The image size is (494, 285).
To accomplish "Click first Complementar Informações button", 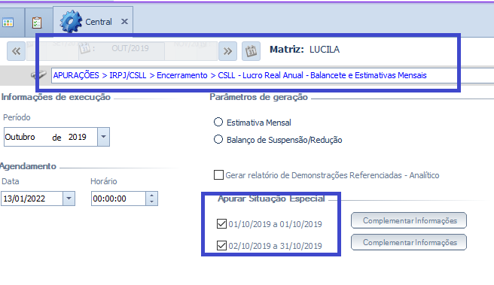I will 409,220.
